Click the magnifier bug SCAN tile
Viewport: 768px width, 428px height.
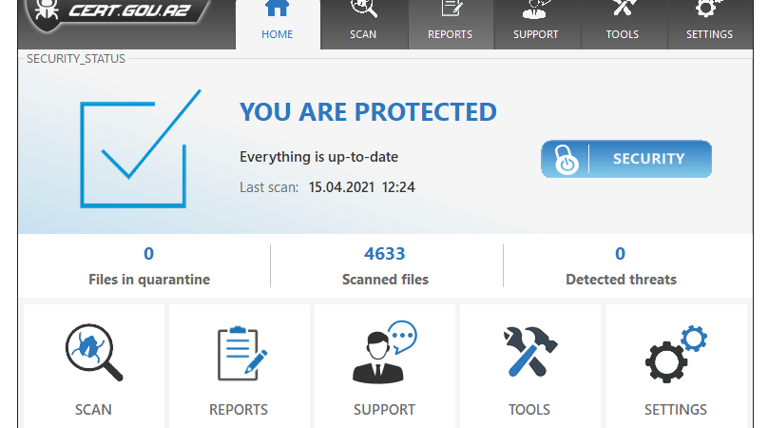pos(93,366)
